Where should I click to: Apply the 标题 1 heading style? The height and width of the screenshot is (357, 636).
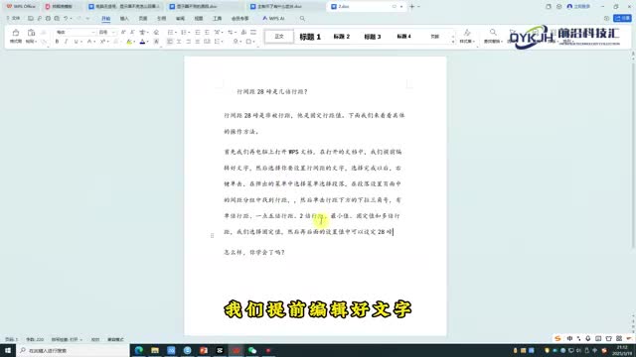pyautogui.click(x=310, y=37)
